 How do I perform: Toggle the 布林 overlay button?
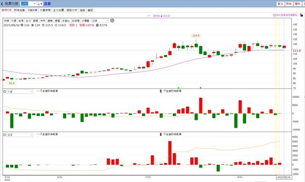pyautogui.click(x=43, y=20)
